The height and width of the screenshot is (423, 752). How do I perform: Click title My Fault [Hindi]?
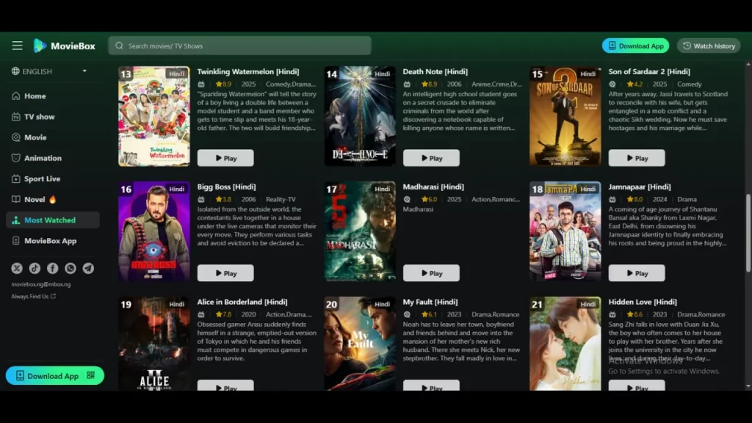click(430, 302)
